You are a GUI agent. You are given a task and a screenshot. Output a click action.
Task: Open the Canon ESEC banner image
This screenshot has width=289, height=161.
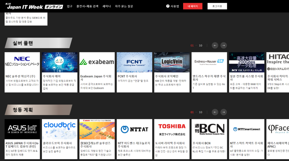tap(97, 129)
